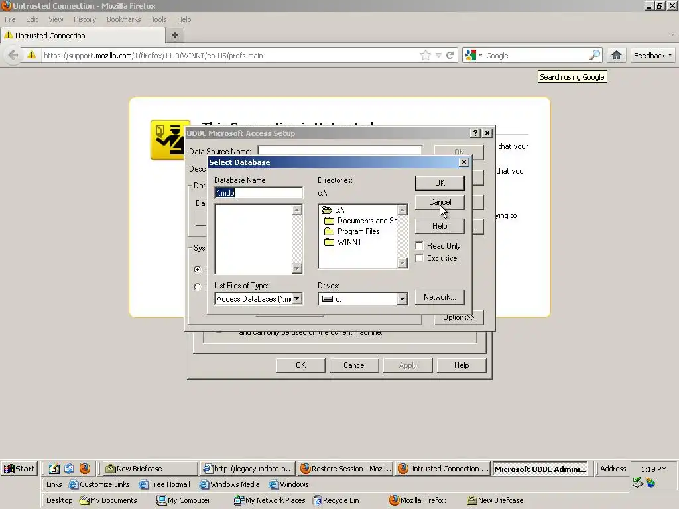Open Free Hotmail link in Links bar
This screenshot has width=679, height=509.
(x=164, y=484)
